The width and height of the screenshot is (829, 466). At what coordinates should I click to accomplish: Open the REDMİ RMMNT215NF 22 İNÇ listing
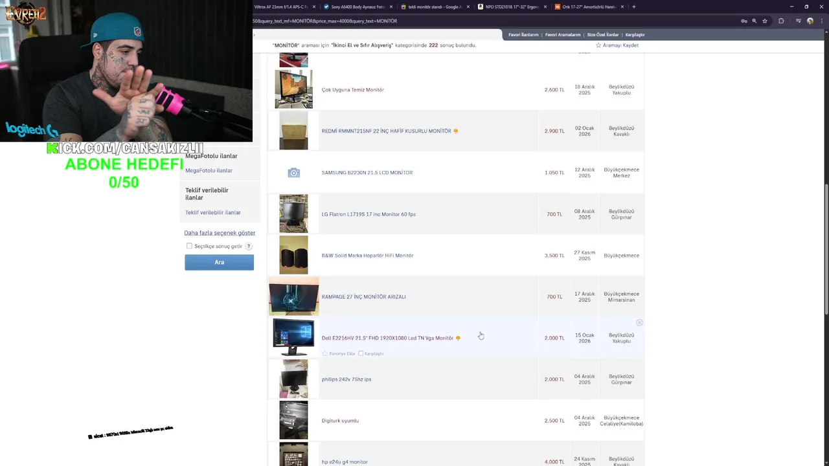coord(386,131)
